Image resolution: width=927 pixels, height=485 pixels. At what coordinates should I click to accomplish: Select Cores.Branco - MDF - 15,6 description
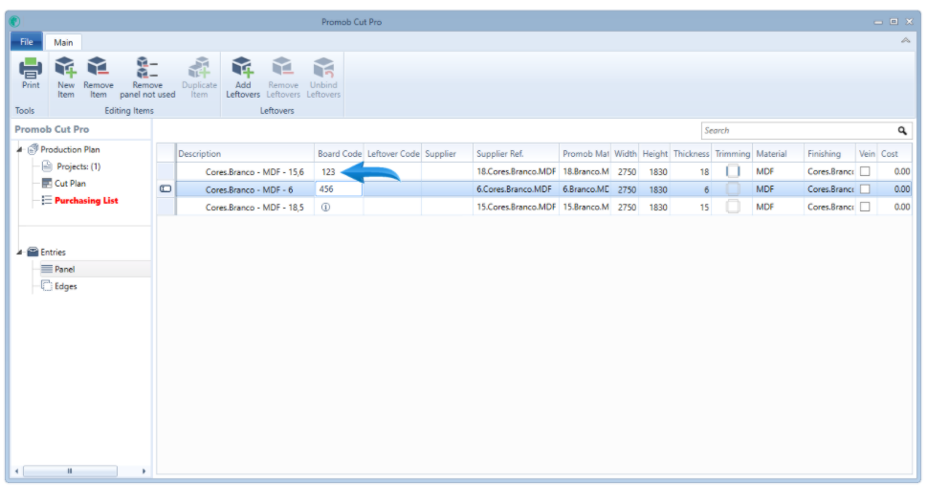tap(254, 172)
